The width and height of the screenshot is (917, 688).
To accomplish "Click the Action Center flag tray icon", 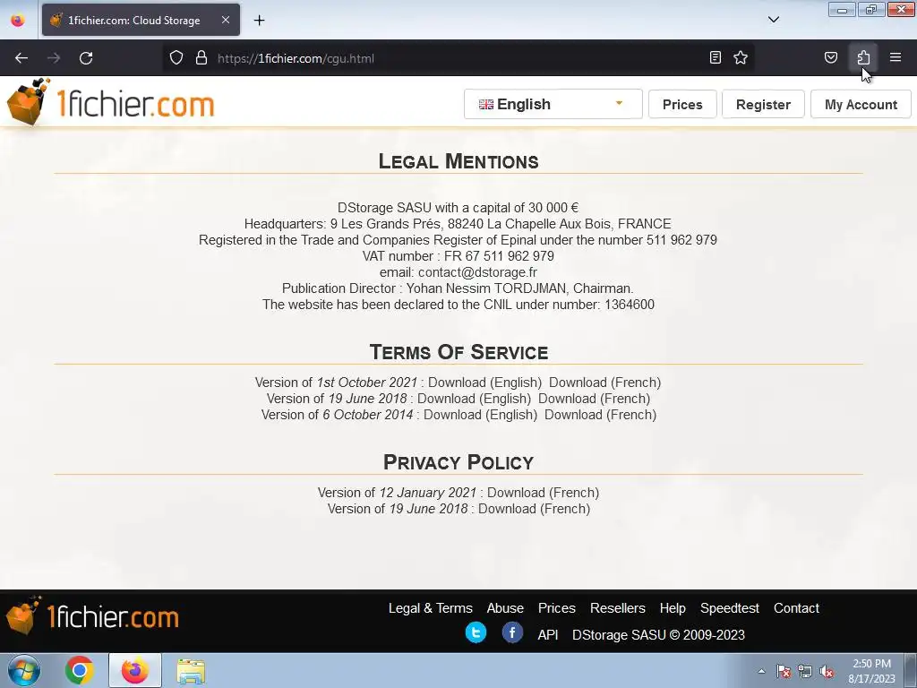I will (783, 672).
